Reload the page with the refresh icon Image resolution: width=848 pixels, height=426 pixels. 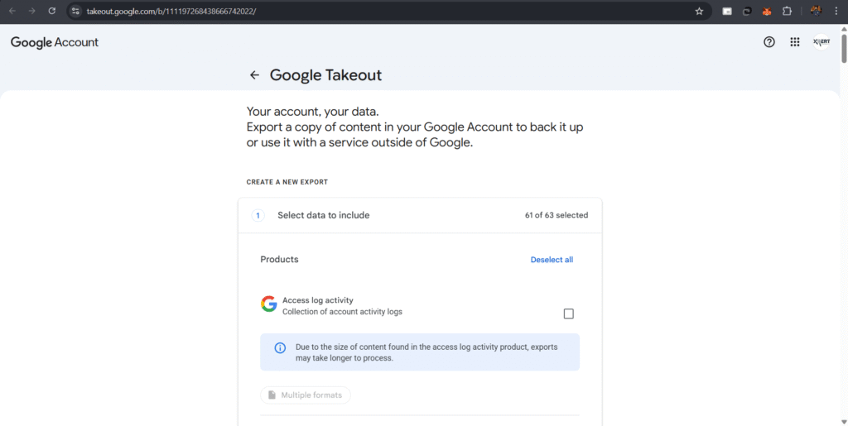tap(51, 12)
